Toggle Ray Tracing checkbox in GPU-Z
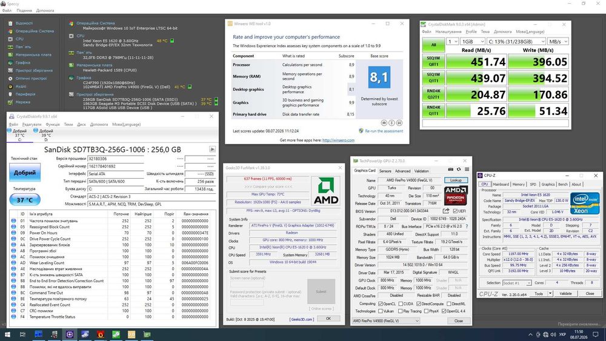The width and height of the screenshot is (606, 341). [401, 311]
